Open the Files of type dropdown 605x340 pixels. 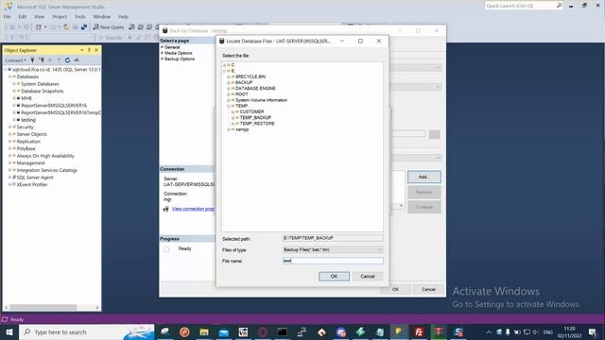click(333, 249)
